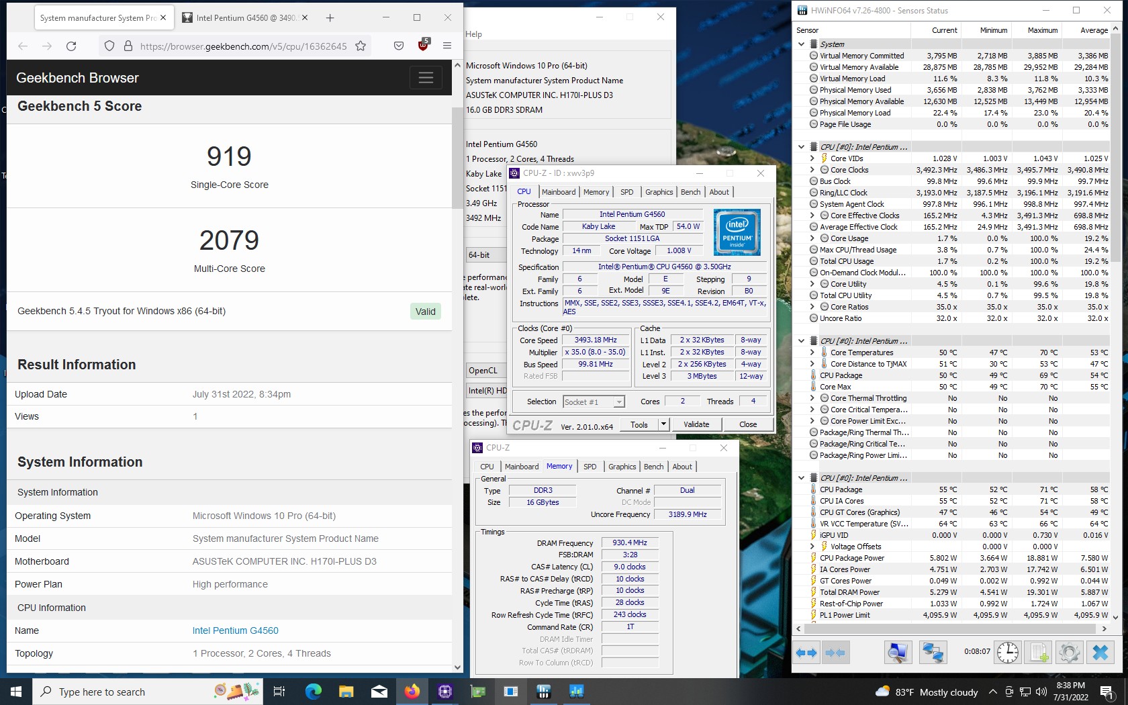The image size is (1128, 705).
Task: Click Help menu in background window
Action: click(x=473, y=34)
